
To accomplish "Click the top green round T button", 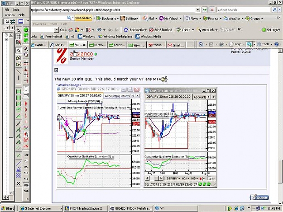I will (x=26, y=30).
